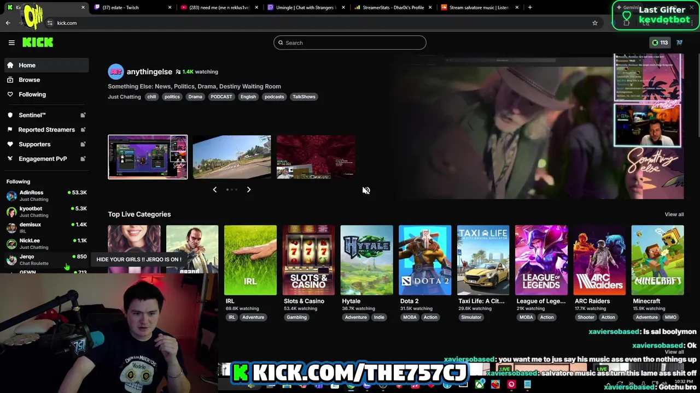
Task: Open external link icon beside Engagement PvP
Action: (x=83, y=159)
